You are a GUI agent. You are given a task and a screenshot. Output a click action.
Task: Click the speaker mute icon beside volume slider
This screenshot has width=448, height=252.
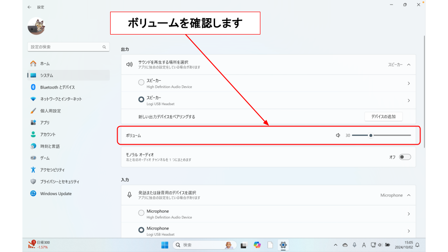click(x=338, y=135)
